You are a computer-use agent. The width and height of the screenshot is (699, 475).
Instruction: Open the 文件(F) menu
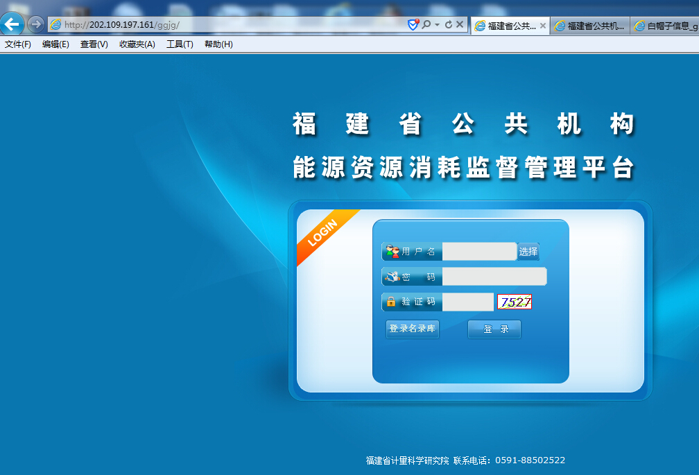click(18, 44)
